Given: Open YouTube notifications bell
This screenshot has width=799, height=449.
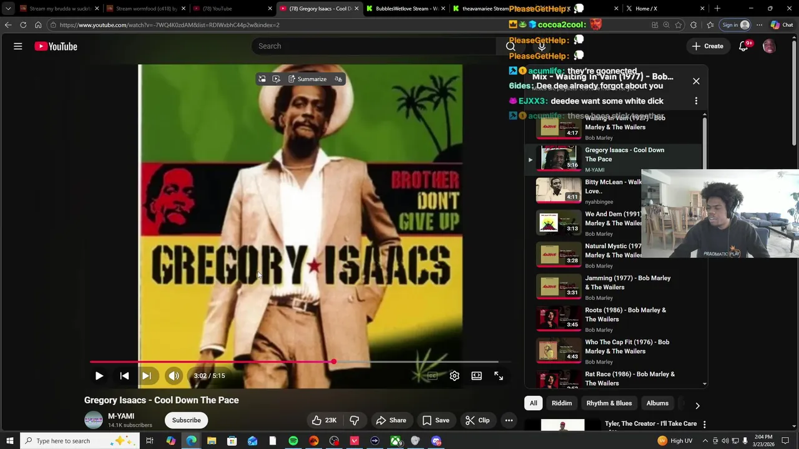Looking at the screenshot, I should (743, 46).
